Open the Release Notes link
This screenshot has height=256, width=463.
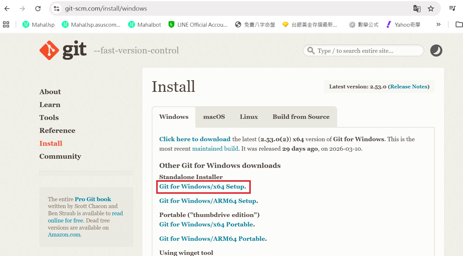408,87
